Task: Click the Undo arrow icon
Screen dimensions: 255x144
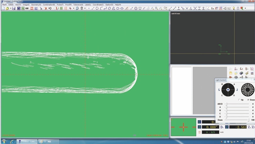Action: [x=50, y=8]
